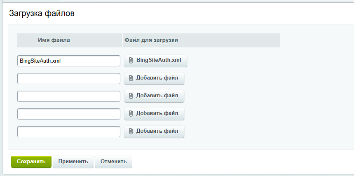The image size is (354, 176).
Task: Click the Файл для загрузки column header
Action: click(x=151, y=40)
